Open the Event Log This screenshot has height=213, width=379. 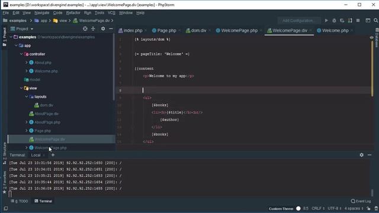(x=361, y=201)
